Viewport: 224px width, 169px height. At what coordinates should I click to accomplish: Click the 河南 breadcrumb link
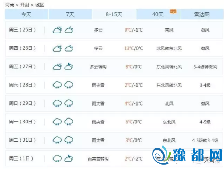point(10,5)
